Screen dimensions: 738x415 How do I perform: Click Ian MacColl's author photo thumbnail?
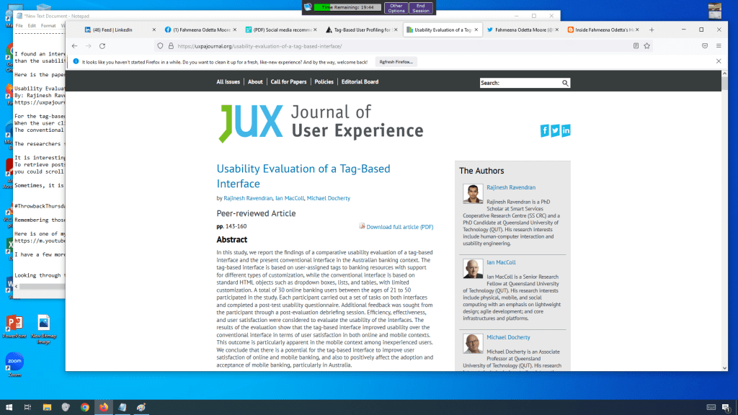coord(473,269)
